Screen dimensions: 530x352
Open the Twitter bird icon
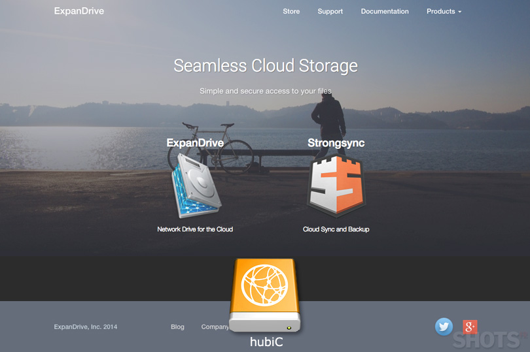click(444, 327)
